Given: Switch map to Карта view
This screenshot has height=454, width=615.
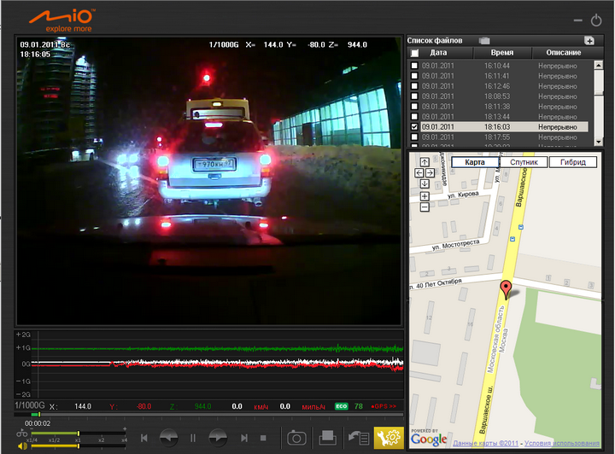Looking at the screenshot, I should [x=475, y=162].
